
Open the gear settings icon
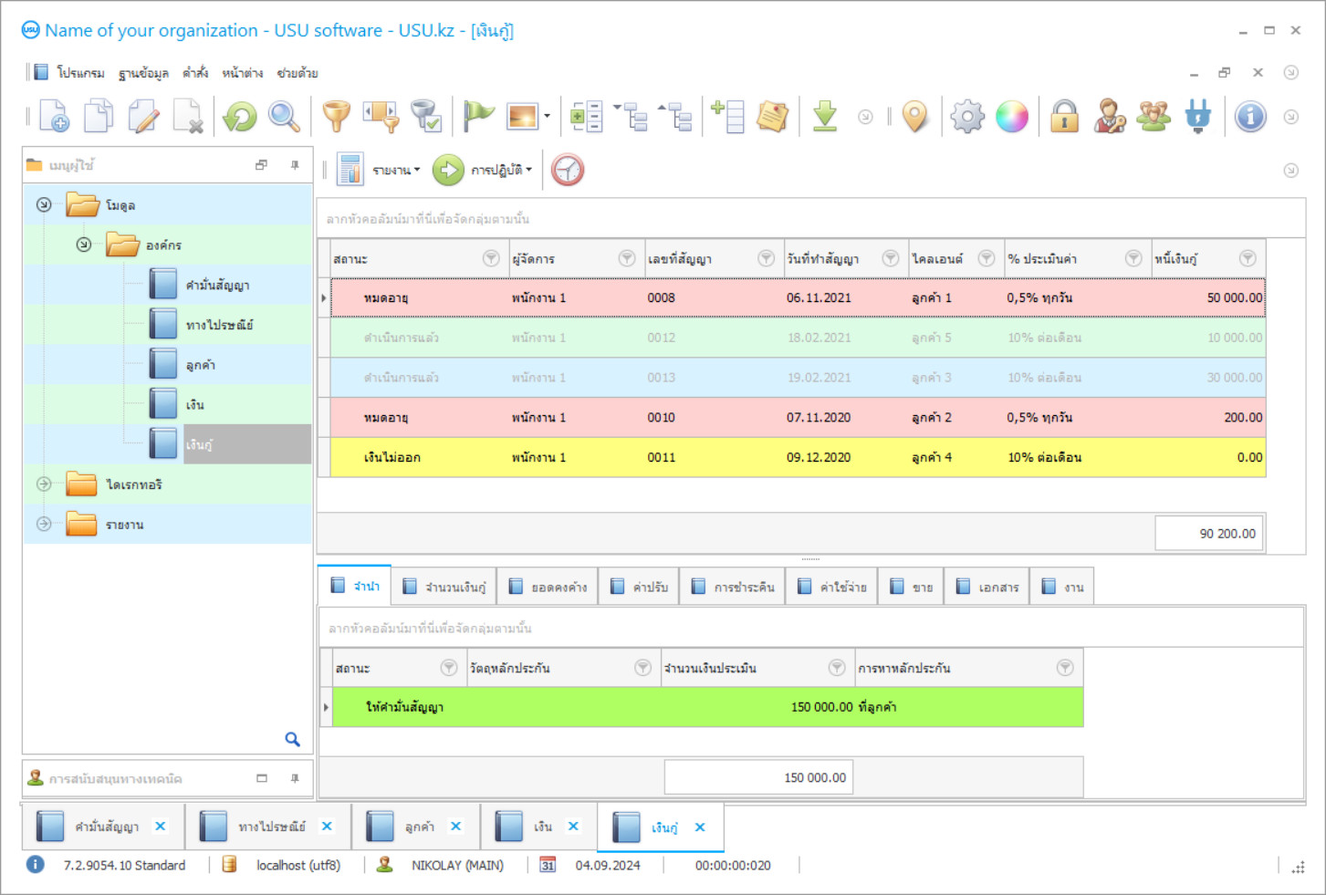(x=967, y=117)
